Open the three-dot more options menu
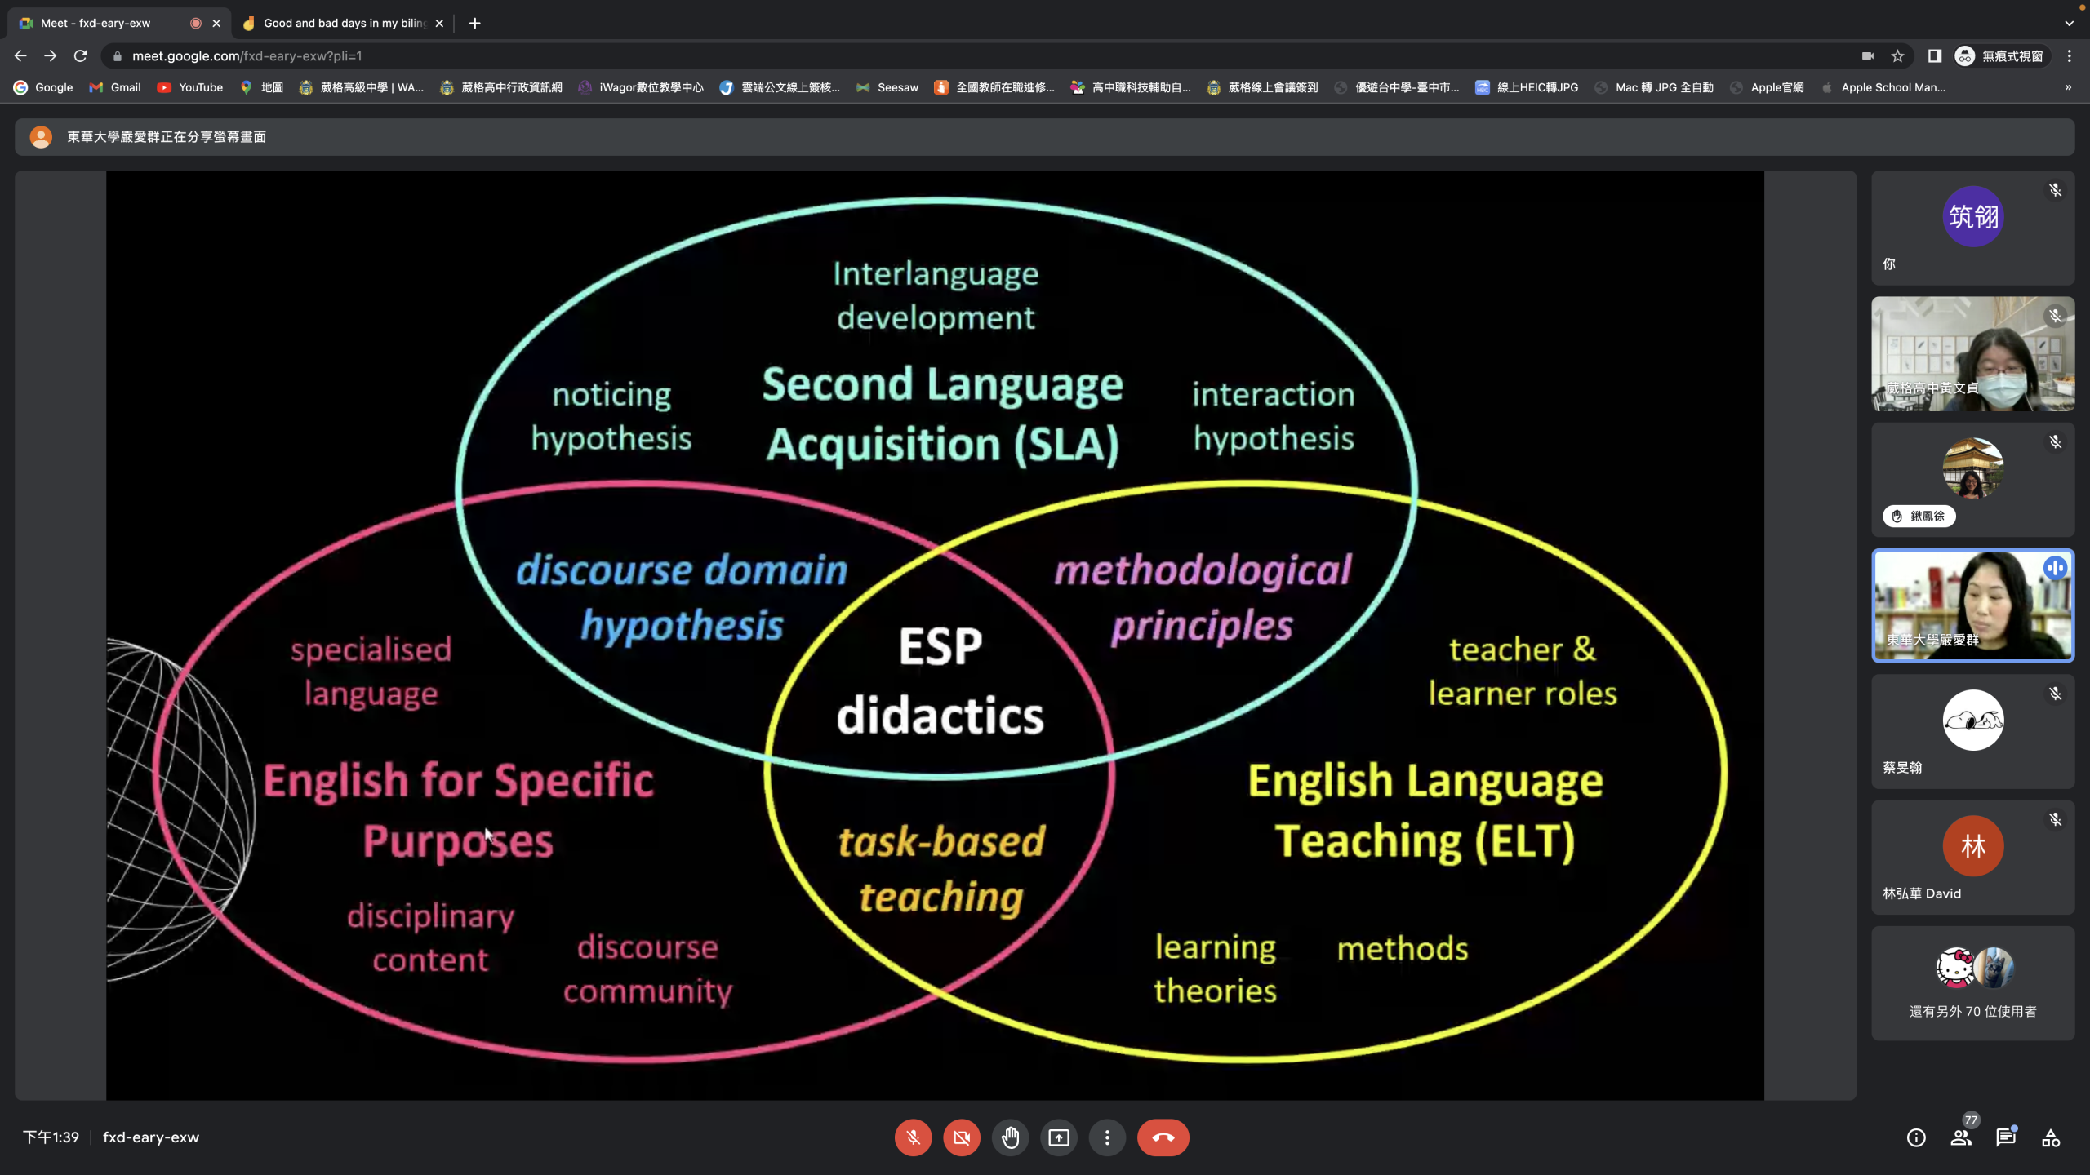Screen dimensions: 2090x1175 pyautogui.click(x=1107, y=1137)
